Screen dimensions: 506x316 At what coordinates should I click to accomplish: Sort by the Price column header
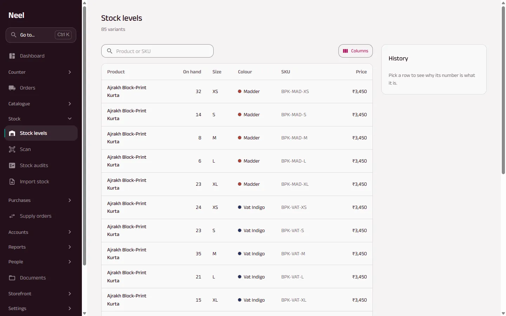tap(361, 72)
